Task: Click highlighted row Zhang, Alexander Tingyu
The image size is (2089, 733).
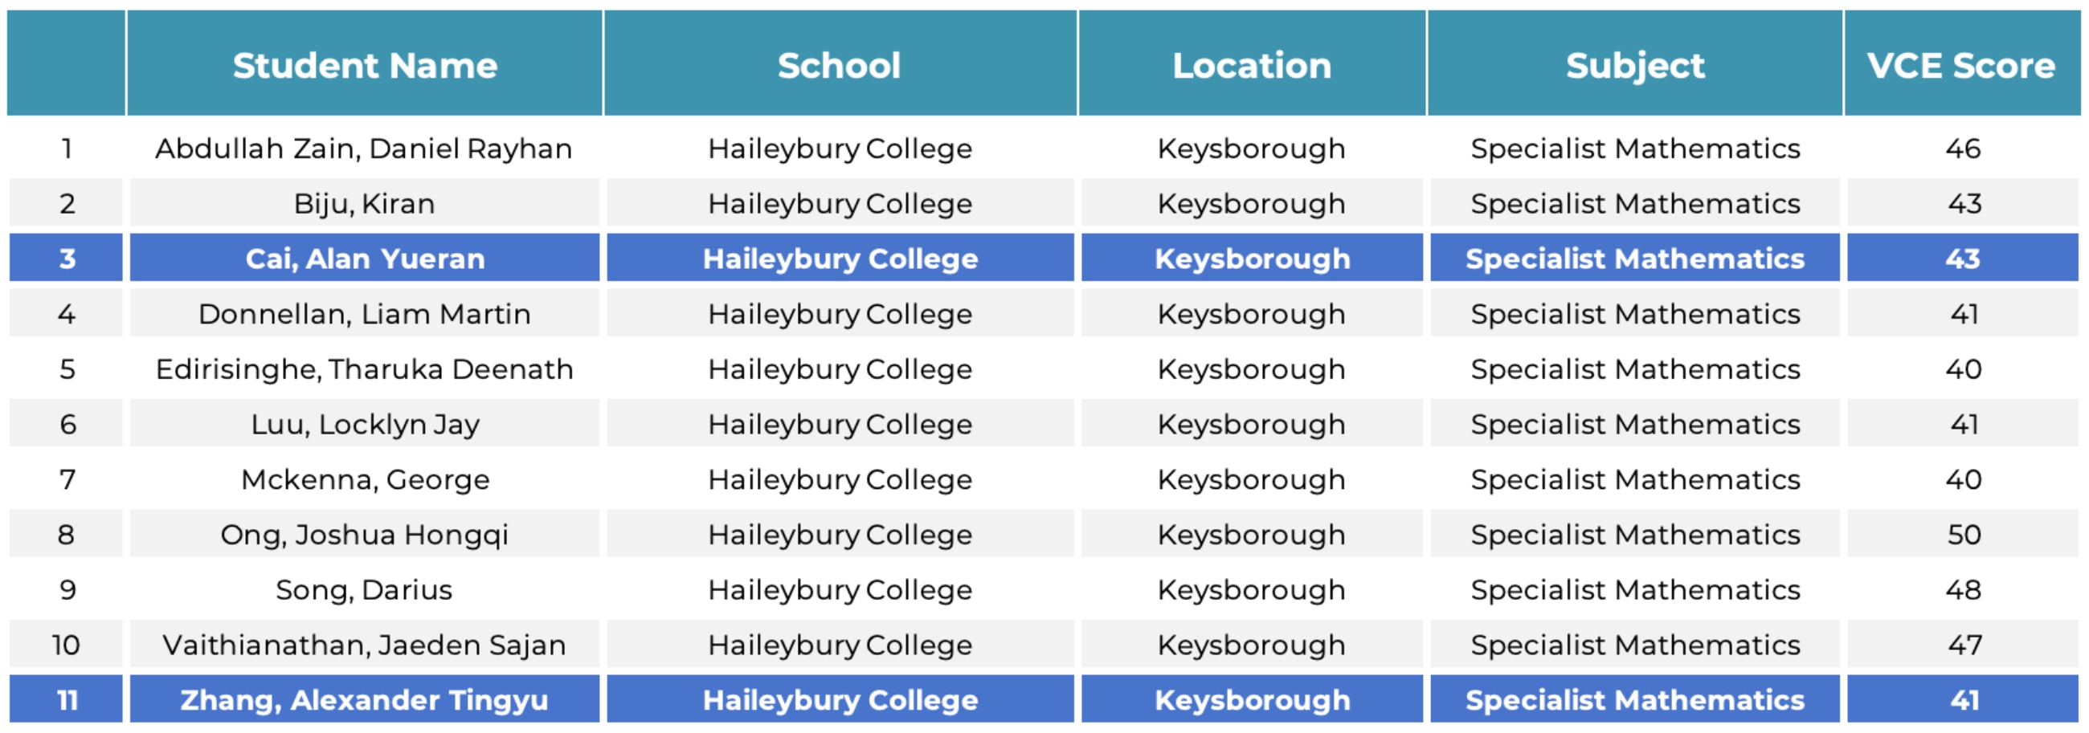Action: 364,699
